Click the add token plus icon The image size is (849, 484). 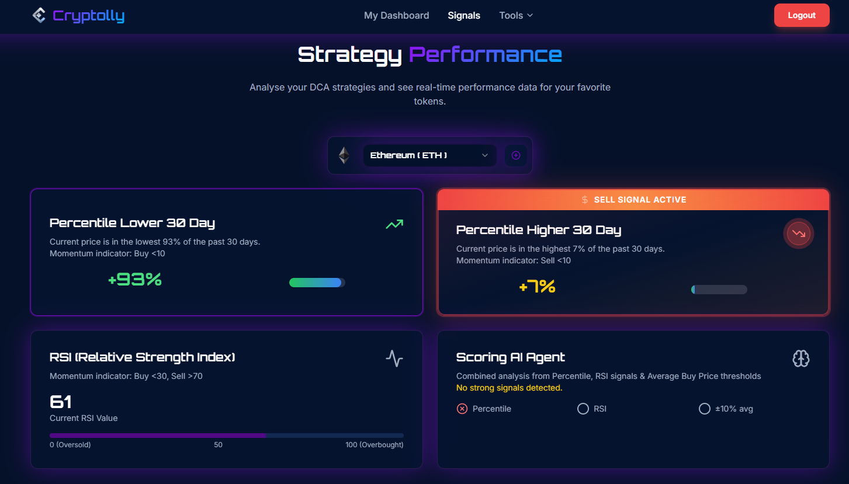[516, 155]
